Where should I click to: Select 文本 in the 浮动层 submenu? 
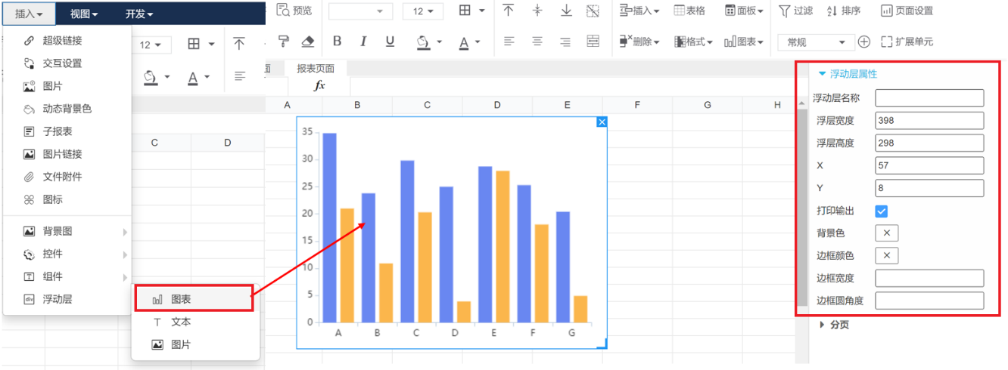195,322
